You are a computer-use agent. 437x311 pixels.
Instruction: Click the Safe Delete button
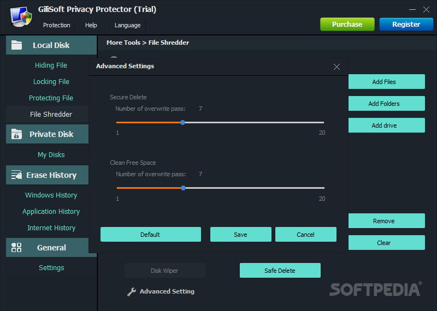280,270
